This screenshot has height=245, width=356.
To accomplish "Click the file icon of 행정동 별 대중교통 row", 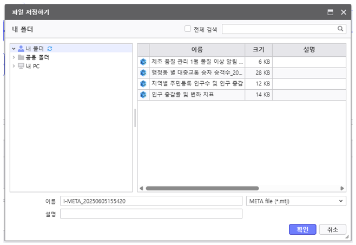I will (x=143, y=72).
